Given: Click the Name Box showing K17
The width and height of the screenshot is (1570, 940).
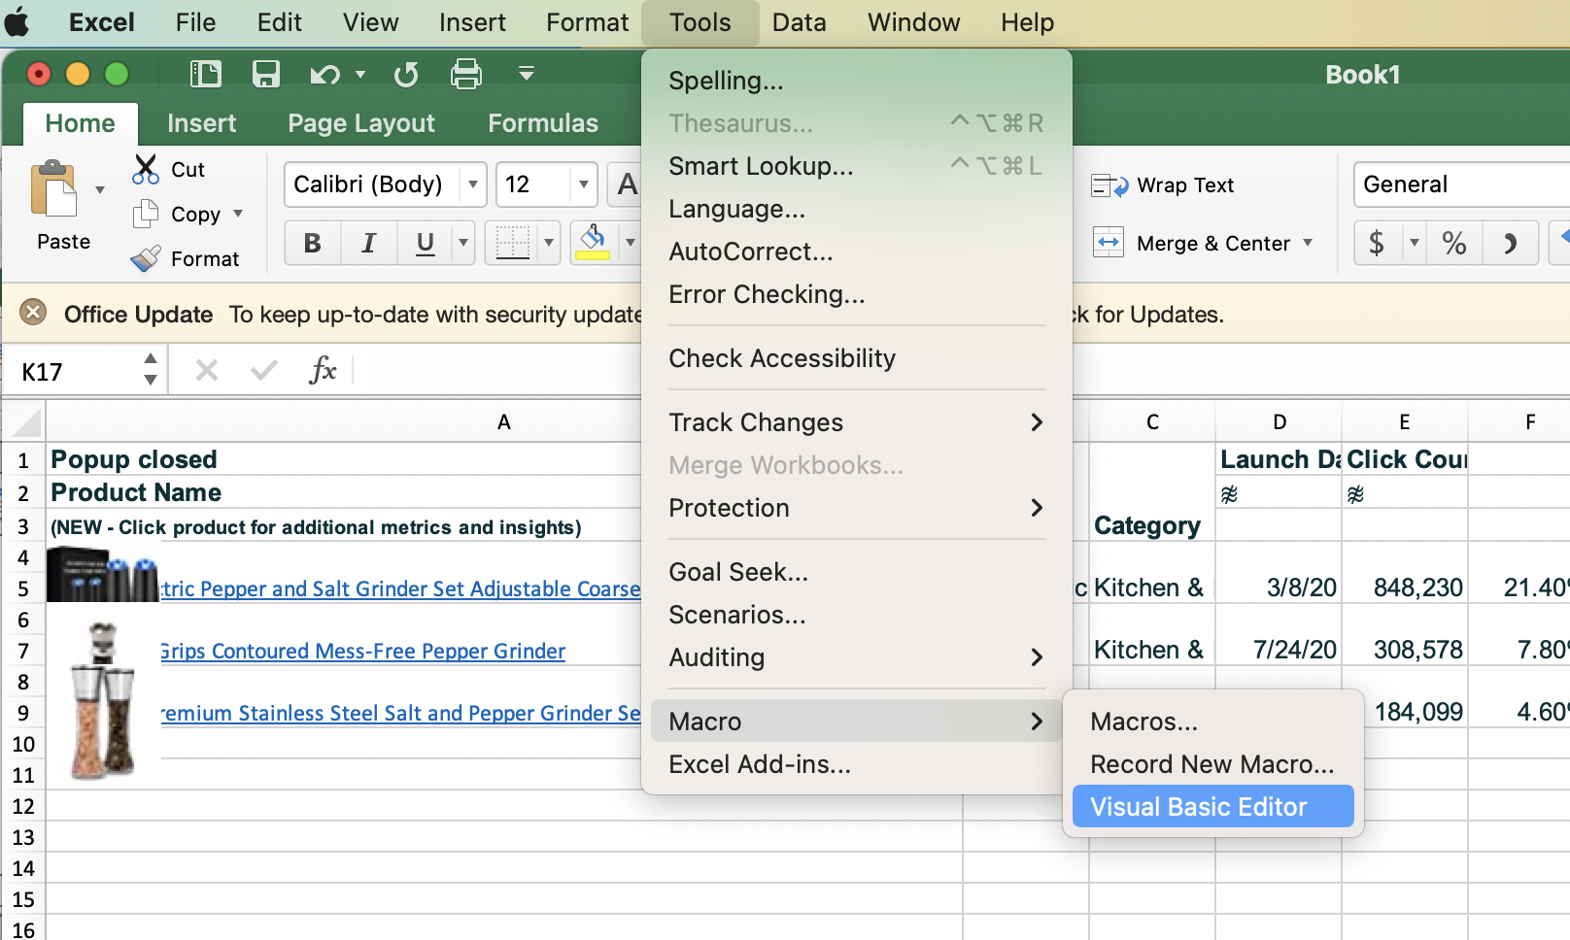Looking at the screenshot, I should [74, 372].
